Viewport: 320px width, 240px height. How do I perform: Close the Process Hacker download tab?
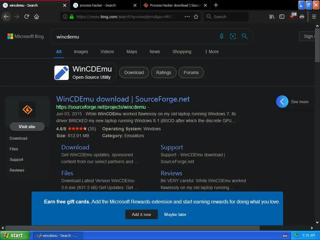(x=205, y=5)
